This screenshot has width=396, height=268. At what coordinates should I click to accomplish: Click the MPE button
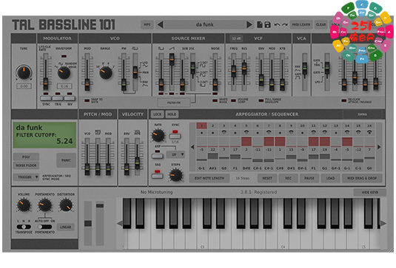click(x=147, y=24)
